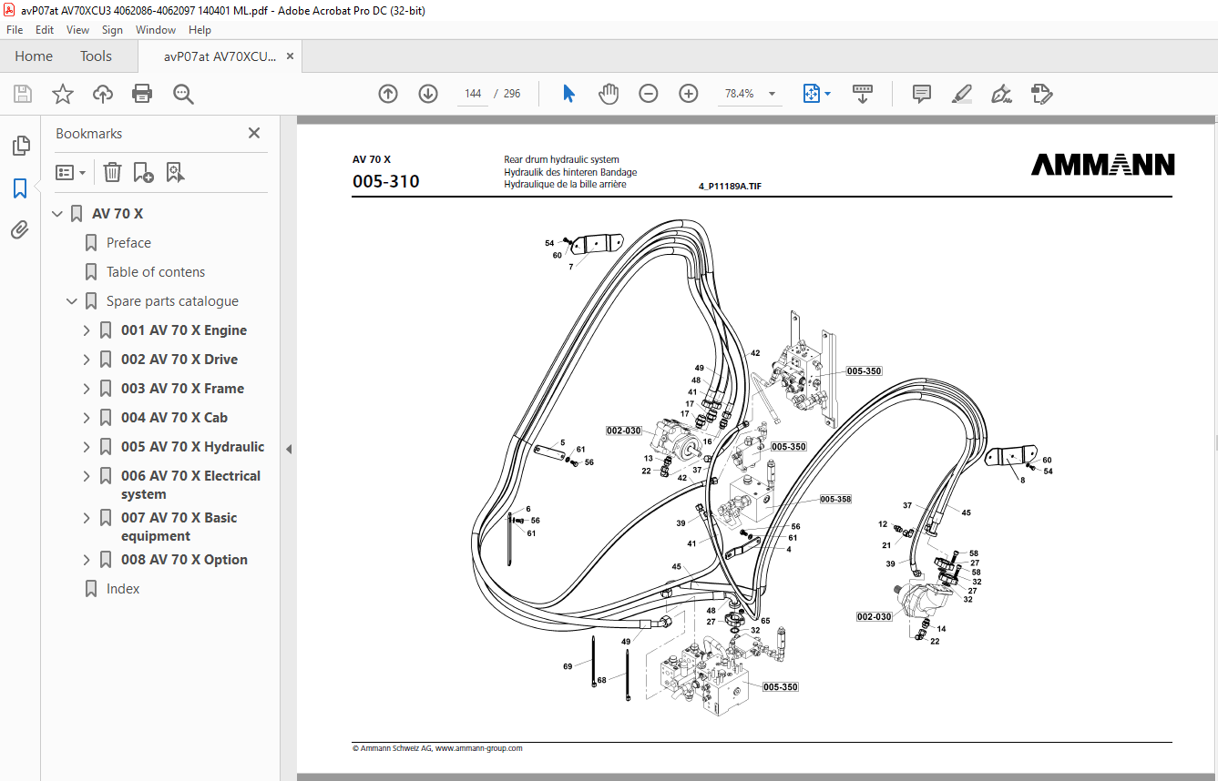Open the zoom level dropdown arrow
The height and width of the screenshot is (781, 1218).
(x=773, y=94)
